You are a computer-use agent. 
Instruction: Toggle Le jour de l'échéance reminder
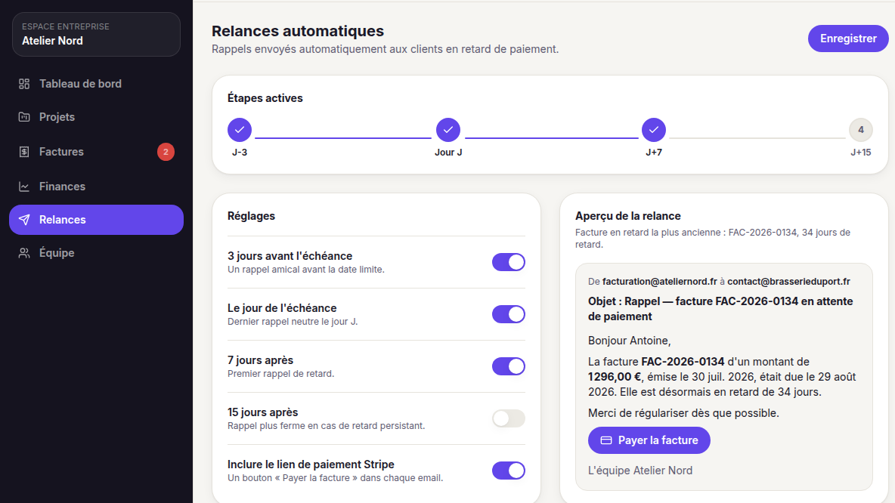click(509, 314)
